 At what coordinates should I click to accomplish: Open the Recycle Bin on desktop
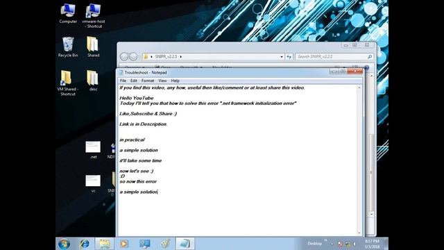click(68, 47)
